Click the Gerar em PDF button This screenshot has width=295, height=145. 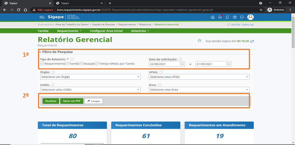[72, 101]
